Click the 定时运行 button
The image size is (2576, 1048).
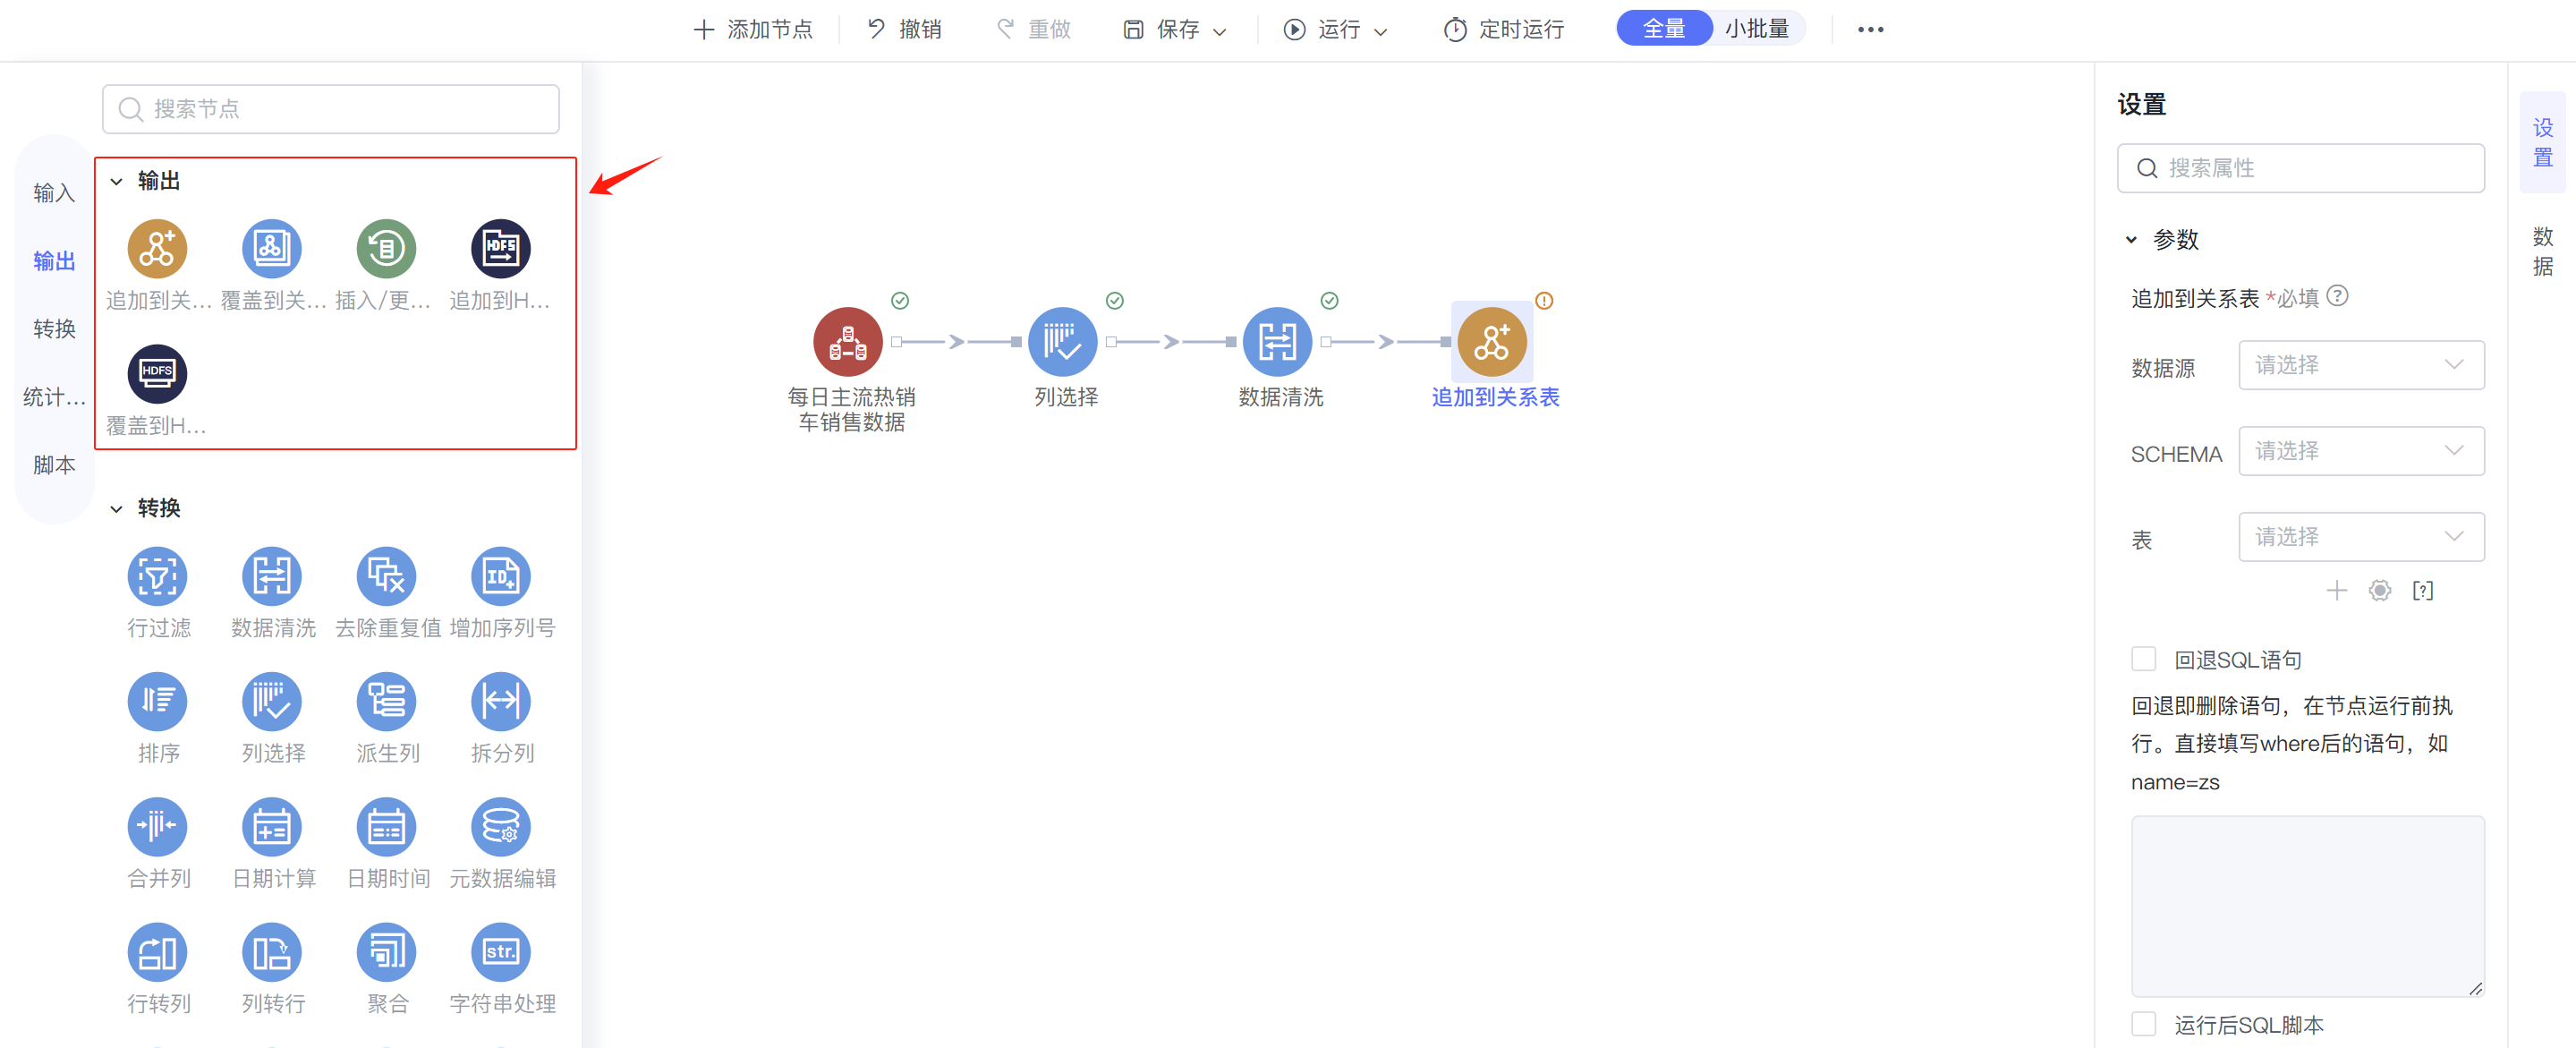tap(1503, 30)
